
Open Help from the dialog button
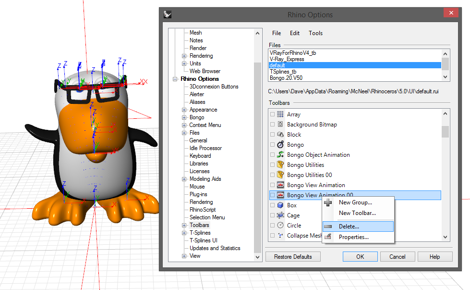point(434,257)
